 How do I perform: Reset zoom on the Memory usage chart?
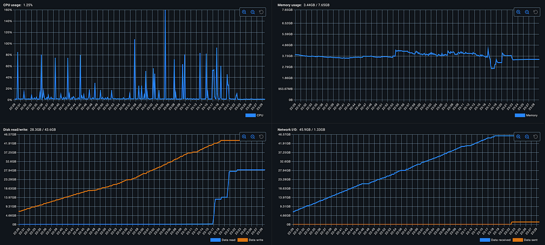click(536, 12)
